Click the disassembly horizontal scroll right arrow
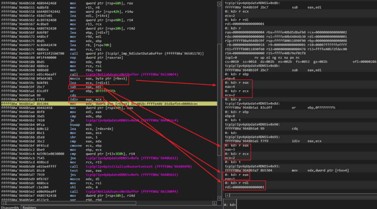The width and height of the screenshot is (377, 209). click(x=215, y=203)
